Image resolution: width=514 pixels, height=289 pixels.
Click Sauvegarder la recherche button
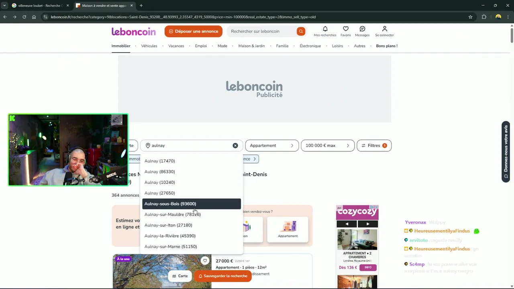[223, 276]
